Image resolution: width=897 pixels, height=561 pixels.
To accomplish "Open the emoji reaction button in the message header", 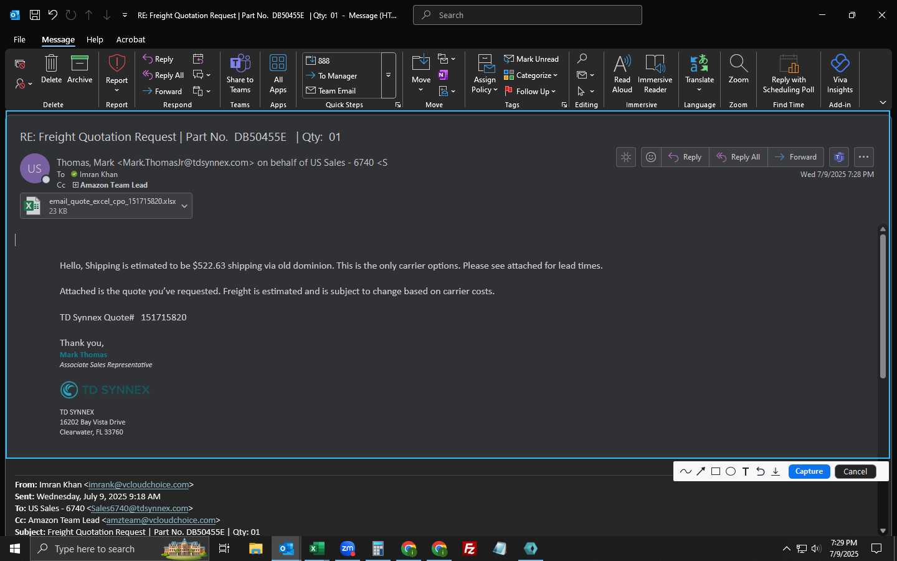I will coord(651,157).
